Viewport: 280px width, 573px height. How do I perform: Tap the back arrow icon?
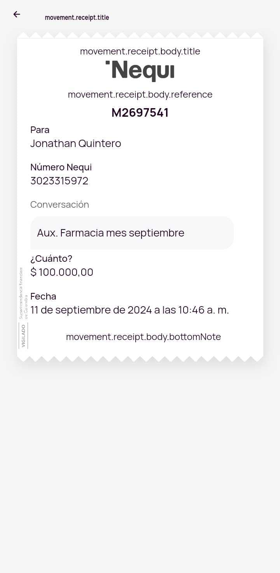pyautogui.click(x=16, y=14)
